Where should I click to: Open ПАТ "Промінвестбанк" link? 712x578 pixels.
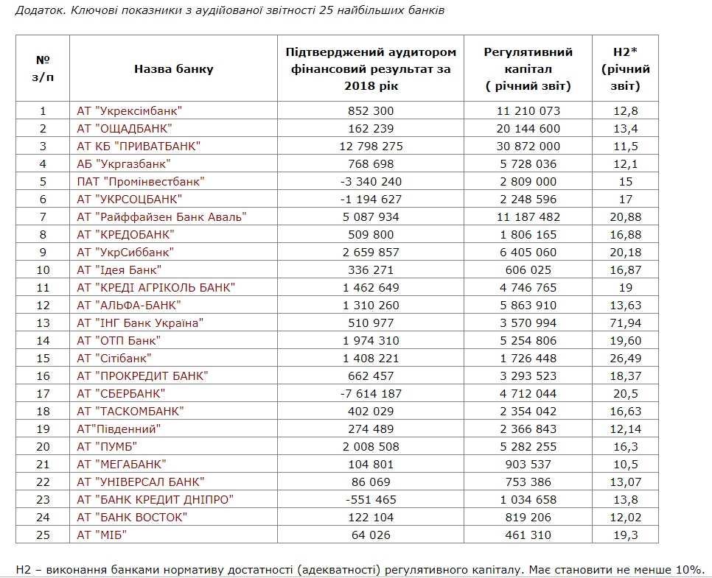pos(140,182)
